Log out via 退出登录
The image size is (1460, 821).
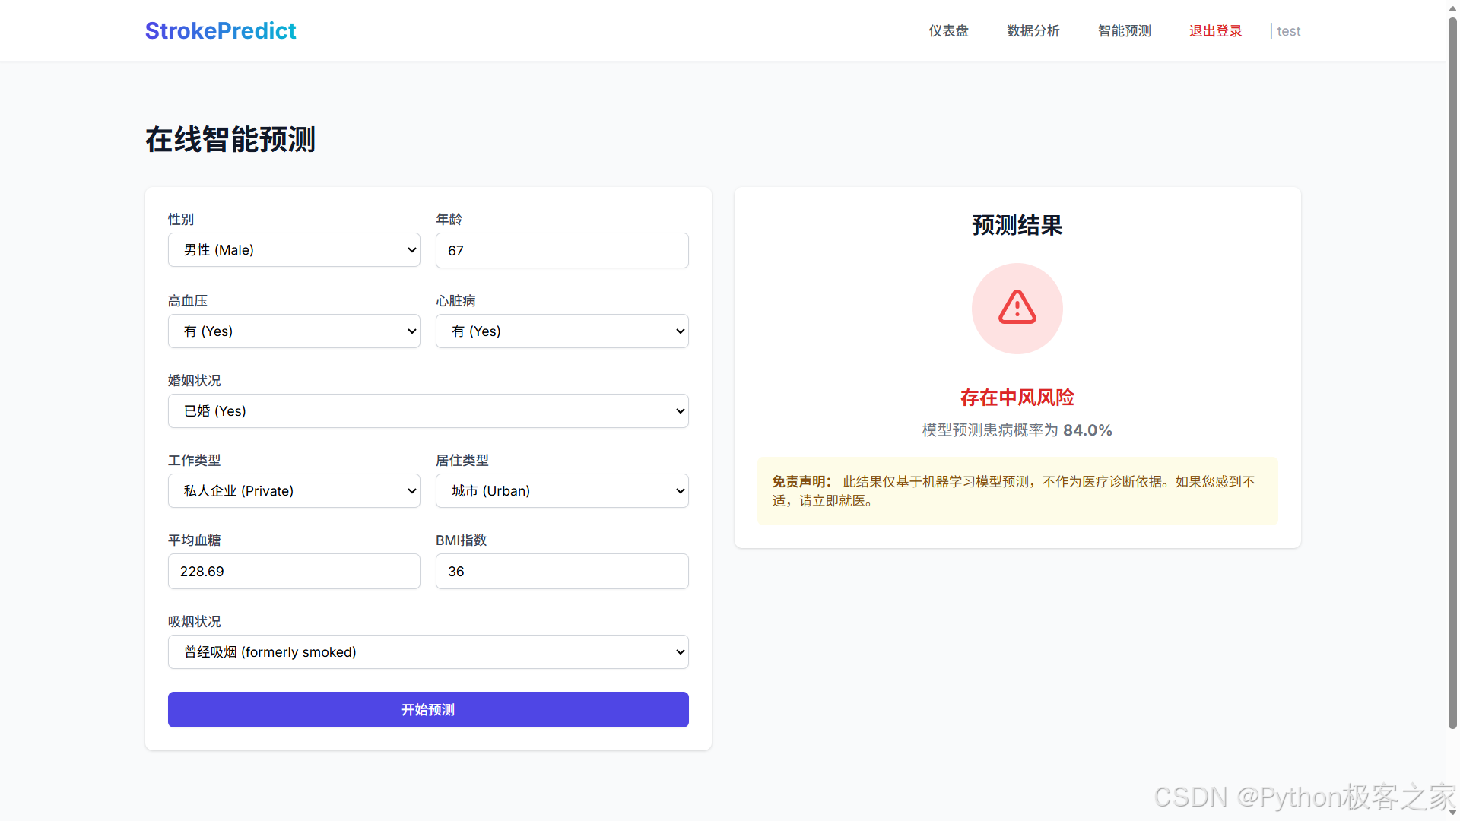pos(1215,31)
